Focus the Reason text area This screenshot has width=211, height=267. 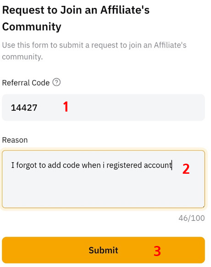tap(103, 179)
